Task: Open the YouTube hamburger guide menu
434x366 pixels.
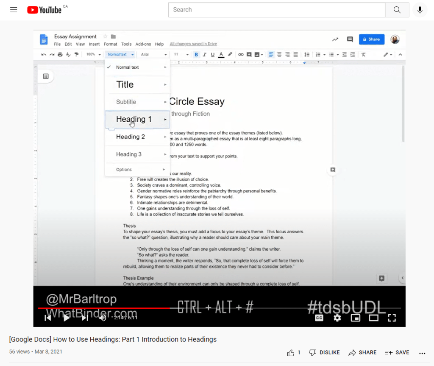Action: coord(14,10)
